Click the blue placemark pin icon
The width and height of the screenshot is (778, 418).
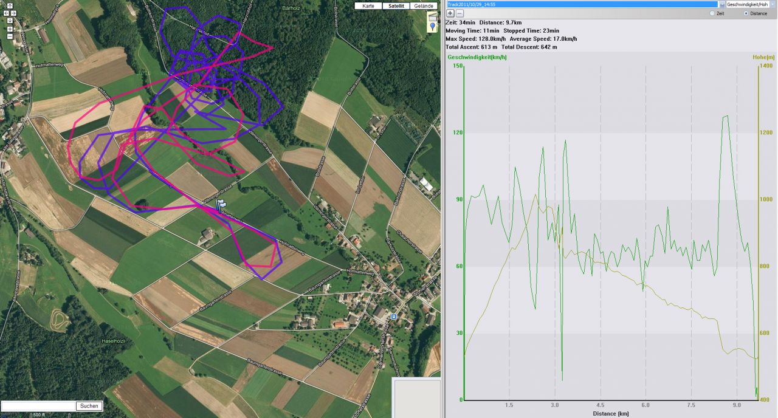pos(432,27)
